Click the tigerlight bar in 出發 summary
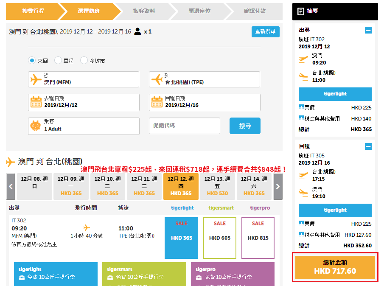Viewport: 384px width, 286px height. (x=335, y=94)
